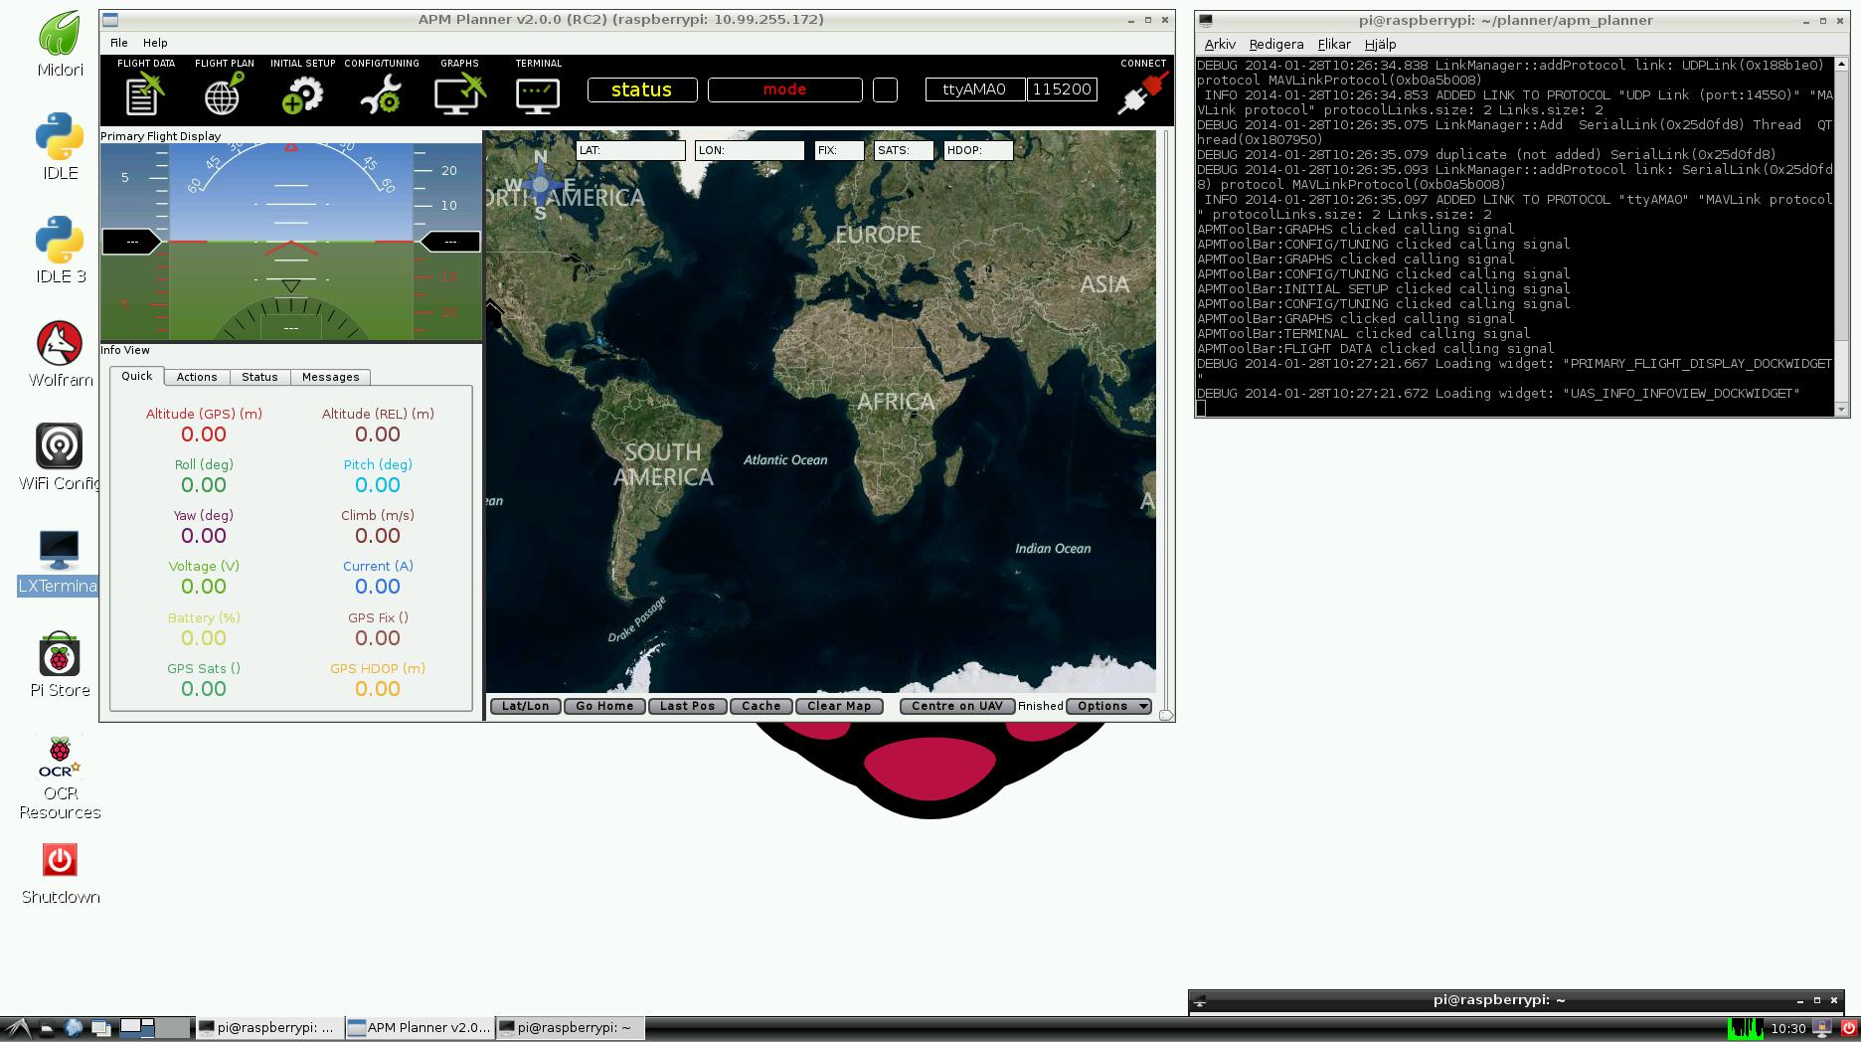Click the Clear Map button

coord(839,706)
